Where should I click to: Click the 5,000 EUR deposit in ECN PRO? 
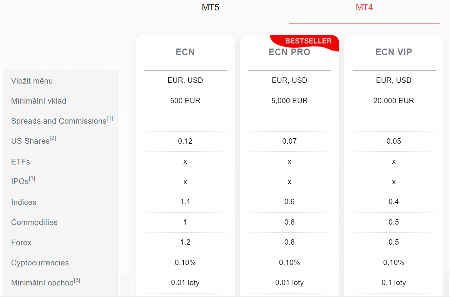click(289, 101)
